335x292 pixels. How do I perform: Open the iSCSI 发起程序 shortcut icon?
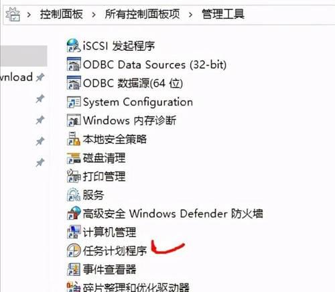[x=74, y=46]
